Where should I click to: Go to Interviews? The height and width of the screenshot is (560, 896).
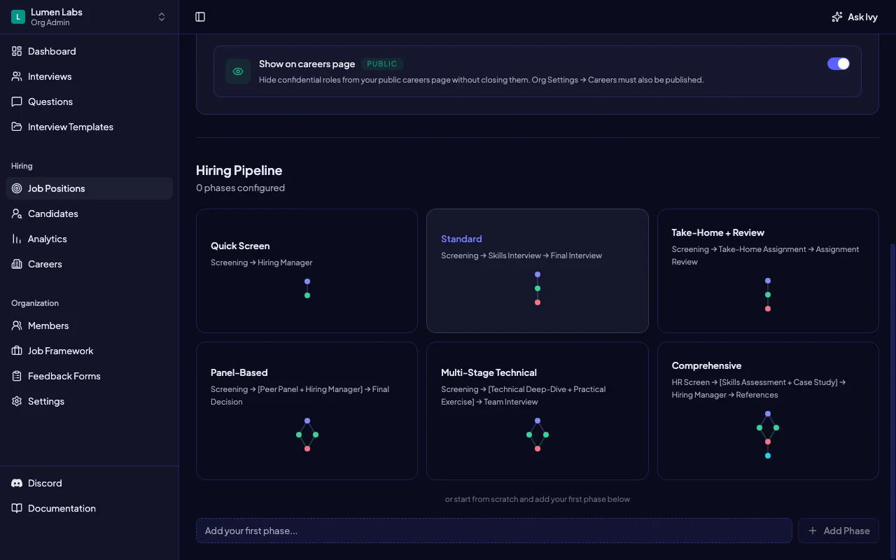(89, 76)
